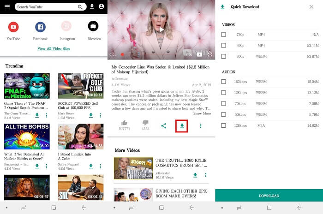The height and width of the screenshot is (214, 323).
Task: Open options for Game Theory FNAF video
Action: 47,115
